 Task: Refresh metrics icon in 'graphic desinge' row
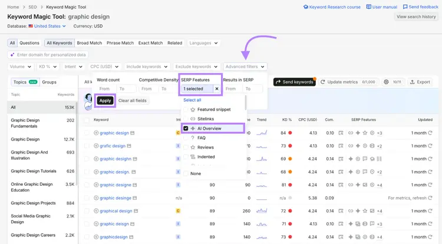click(430, 198)
